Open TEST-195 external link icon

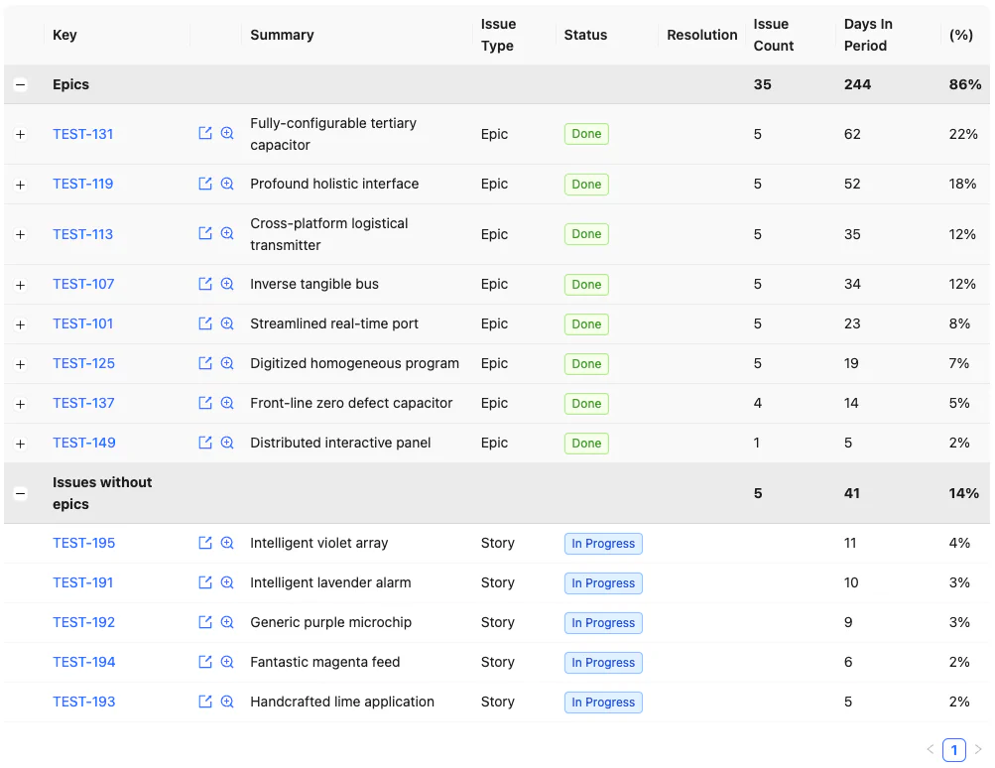[205, 543]
